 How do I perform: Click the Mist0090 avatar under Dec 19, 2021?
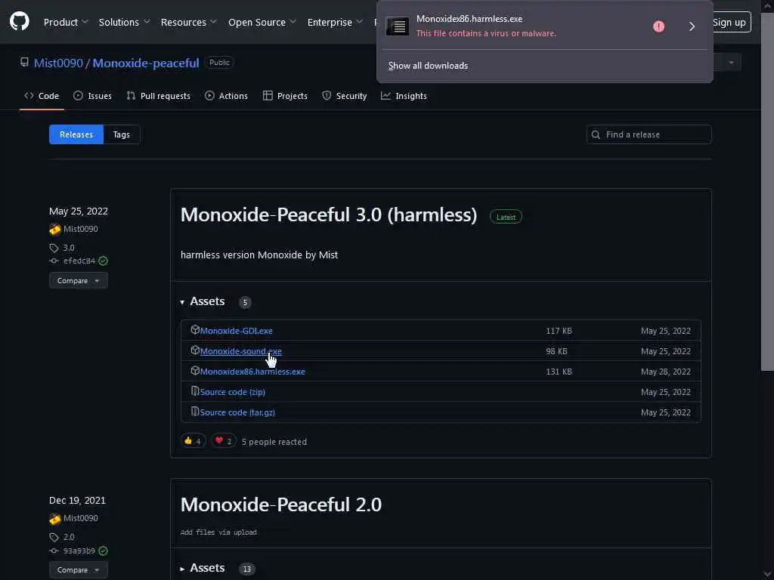click(54, 518)
